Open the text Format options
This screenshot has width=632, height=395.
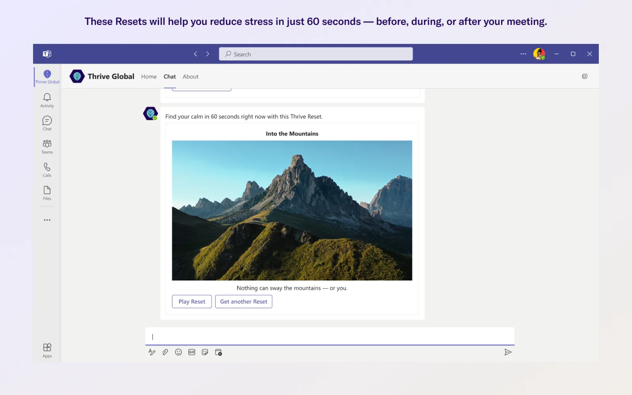[152, 352]
